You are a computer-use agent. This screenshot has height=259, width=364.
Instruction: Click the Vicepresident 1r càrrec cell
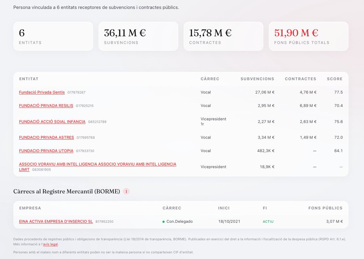[214, 122]
